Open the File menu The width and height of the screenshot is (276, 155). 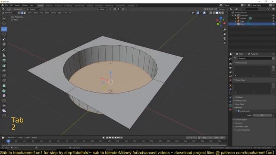pos(6,5)
